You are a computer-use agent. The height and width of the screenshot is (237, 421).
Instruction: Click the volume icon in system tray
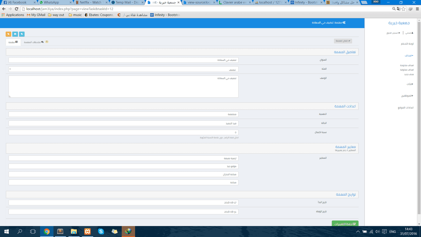377,232
